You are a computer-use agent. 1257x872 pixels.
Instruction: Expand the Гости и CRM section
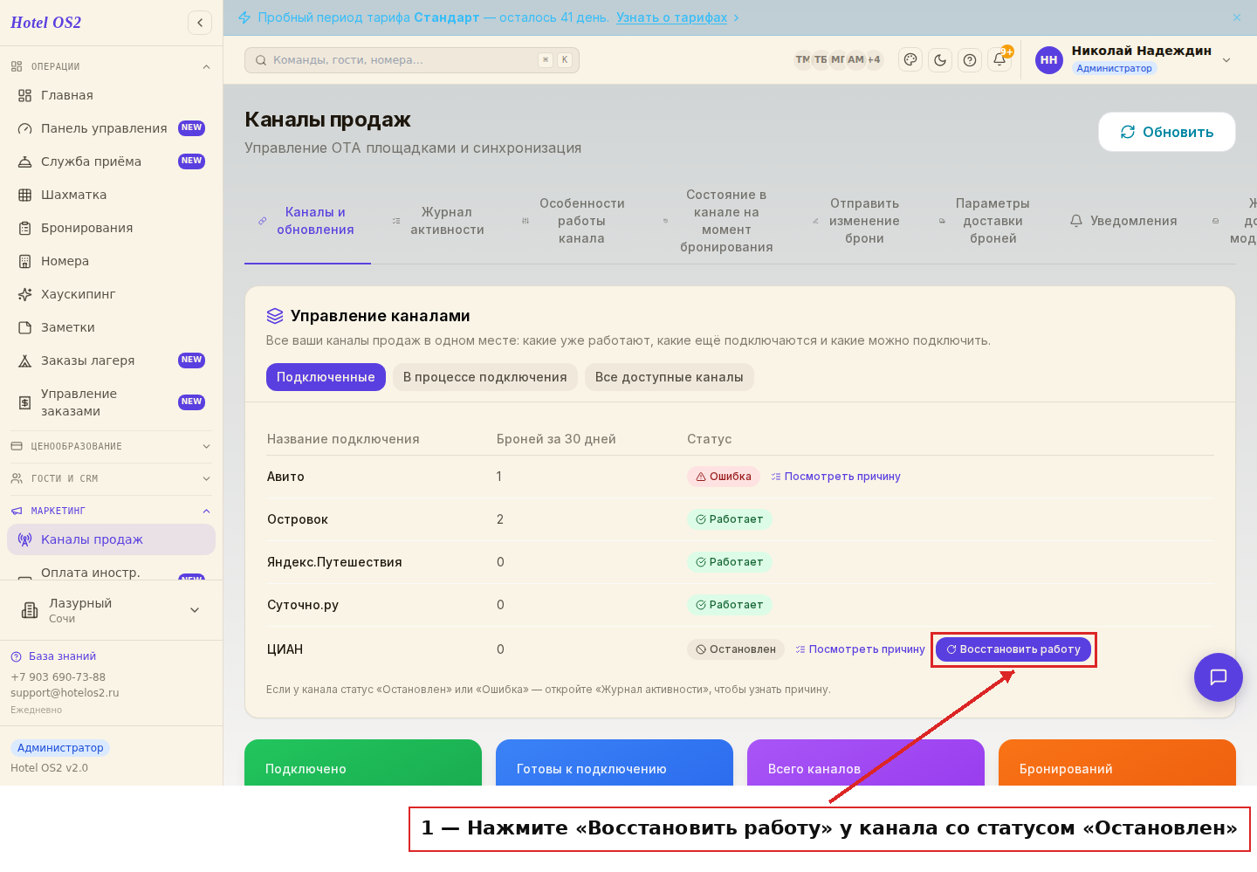tap(111, 478)
